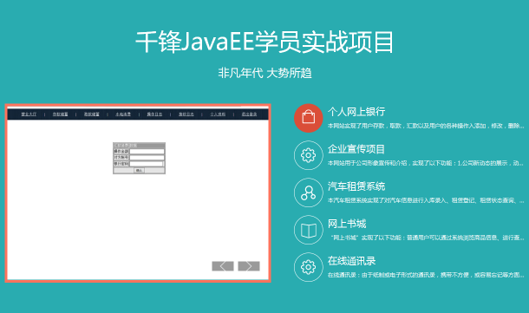Show the previous slide with left arrow
The width and height of the screenshot is (529, 313).
pos(223,266)
